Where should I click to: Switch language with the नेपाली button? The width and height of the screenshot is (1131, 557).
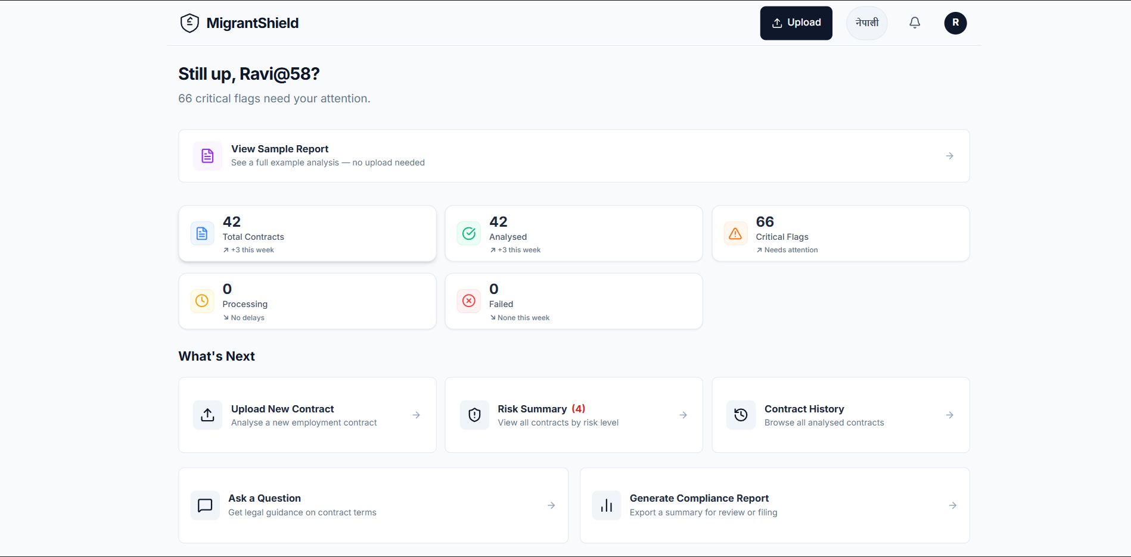tap(867, 23)
